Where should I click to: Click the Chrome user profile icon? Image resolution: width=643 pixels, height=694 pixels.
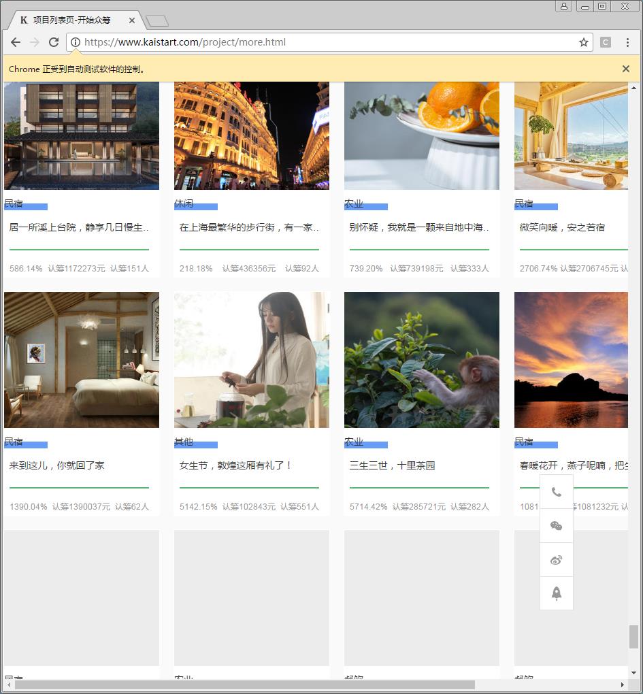(x=564, y=6)
